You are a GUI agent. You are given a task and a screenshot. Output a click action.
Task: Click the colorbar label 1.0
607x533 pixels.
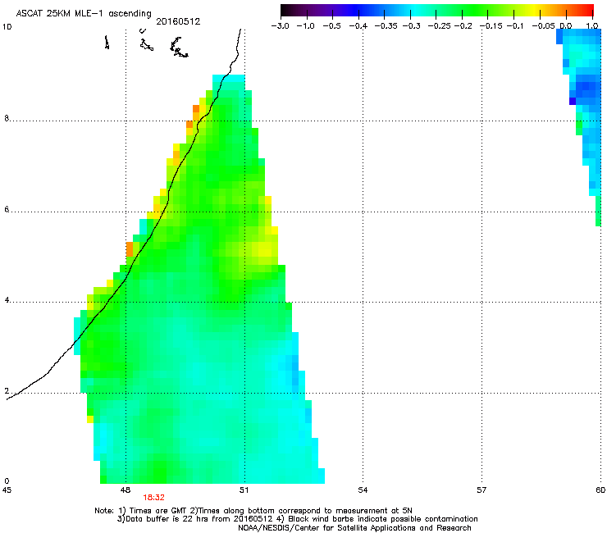(592, 26)
